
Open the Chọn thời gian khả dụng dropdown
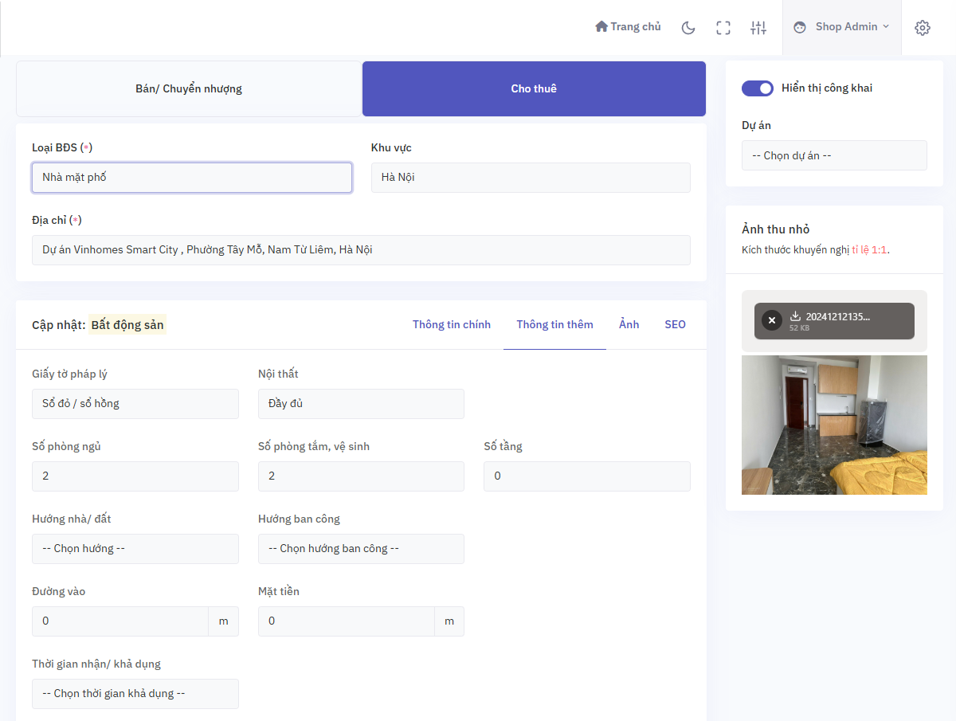pos(135,693)
